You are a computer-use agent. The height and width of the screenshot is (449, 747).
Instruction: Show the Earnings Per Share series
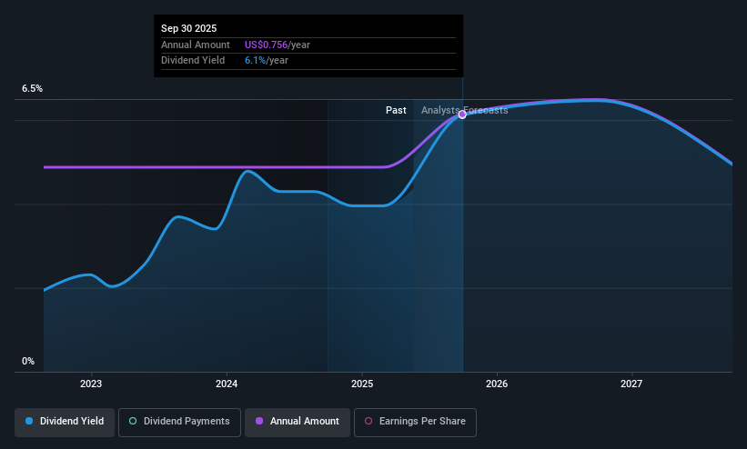(x=415, y=423)
